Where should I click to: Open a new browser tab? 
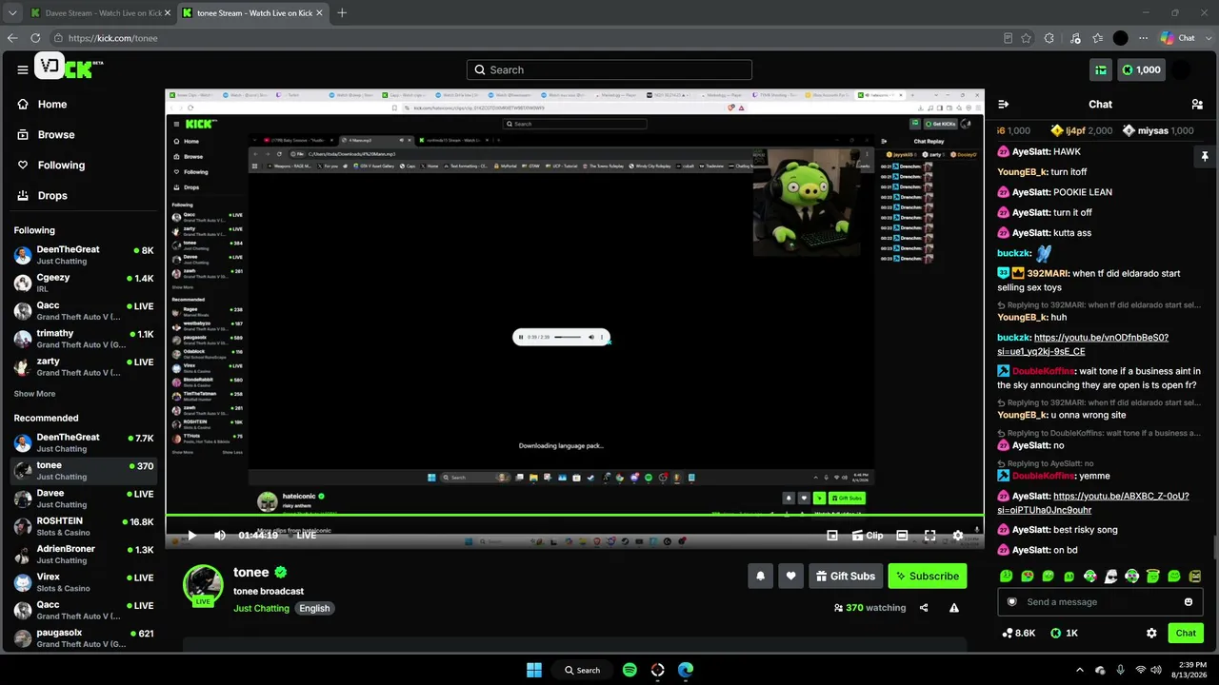click(342, 13)
